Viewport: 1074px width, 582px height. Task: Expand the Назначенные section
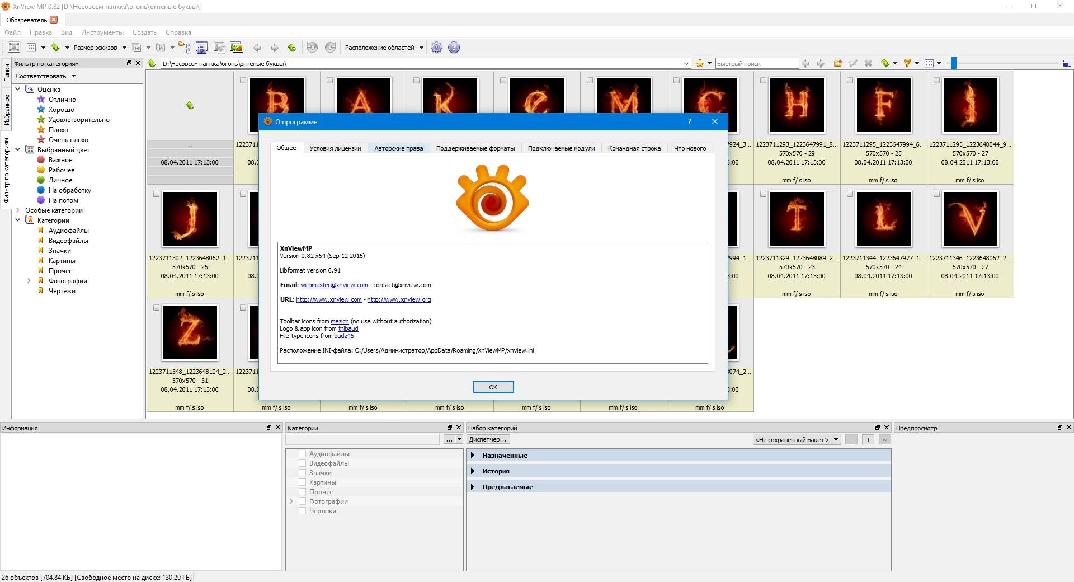[x=473, y=456]
